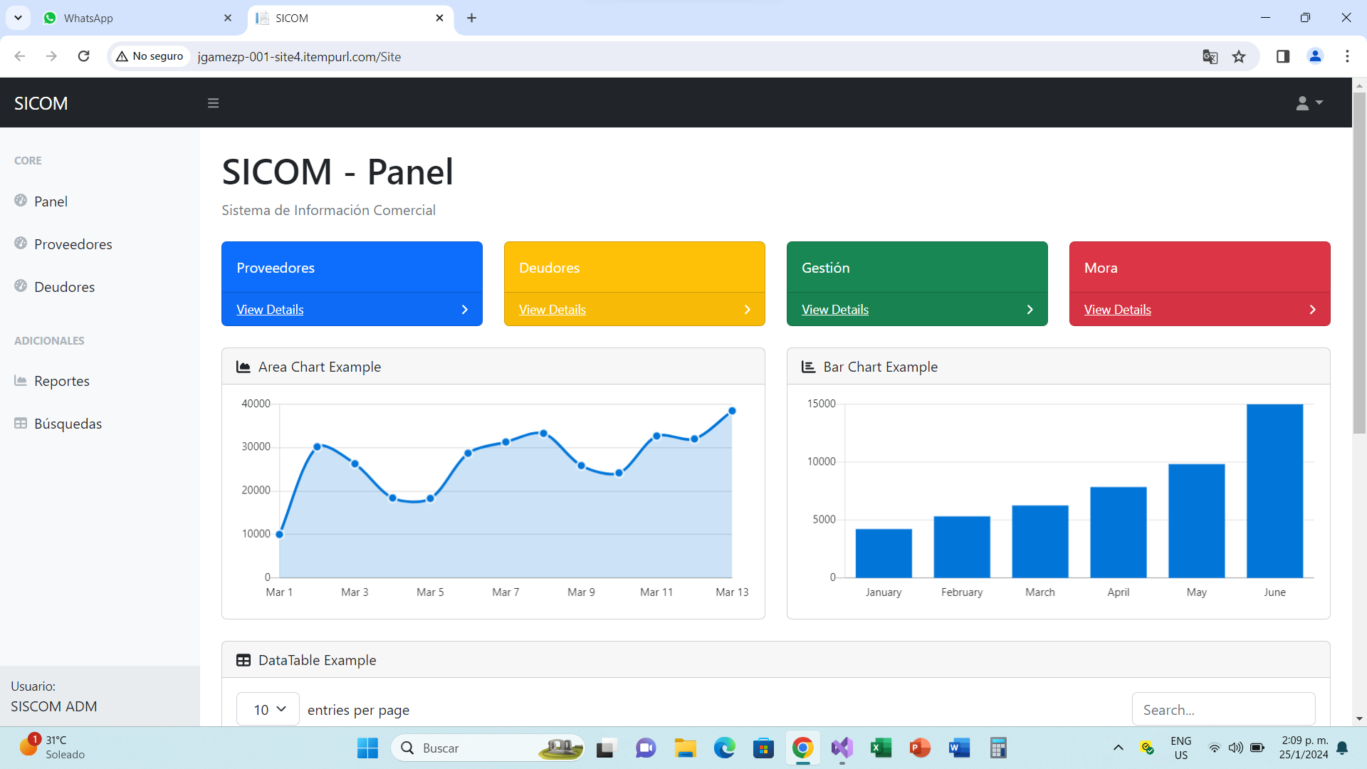
Task: Bookmark this page with star icon
Action: (x=1239, y=56)
